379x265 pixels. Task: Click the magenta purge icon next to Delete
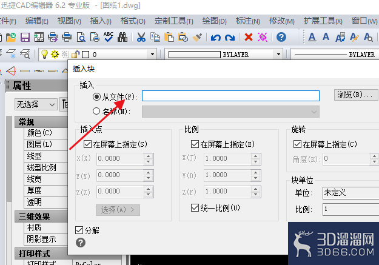(263, 37)
